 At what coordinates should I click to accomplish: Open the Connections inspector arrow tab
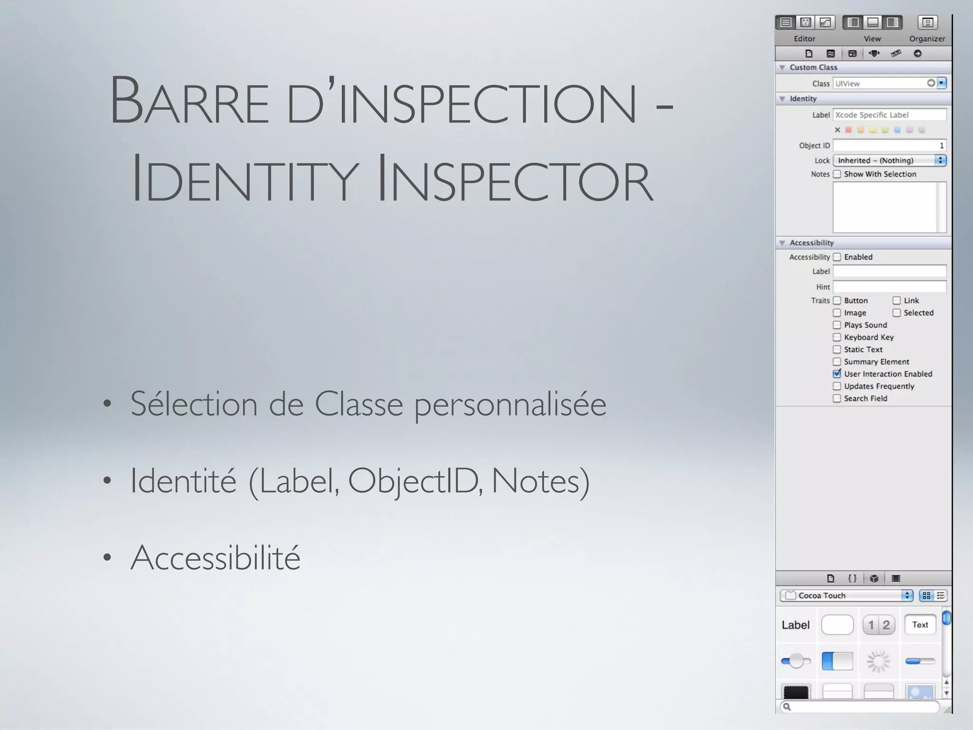point(918,54)
